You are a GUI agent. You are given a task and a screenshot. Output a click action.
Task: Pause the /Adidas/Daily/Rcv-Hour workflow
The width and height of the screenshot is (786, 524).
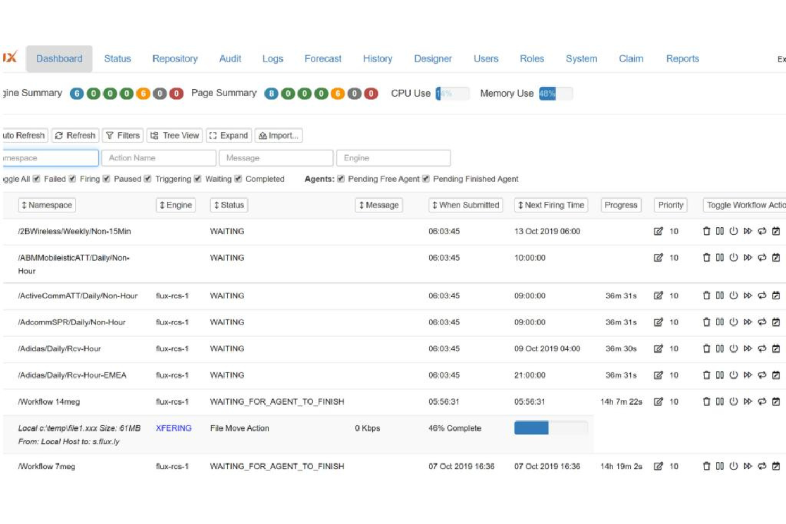pos(721,349)
